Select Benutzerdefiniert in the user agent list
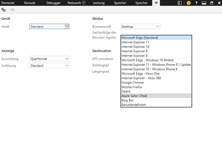222x147 pixels. coord(133,105)
